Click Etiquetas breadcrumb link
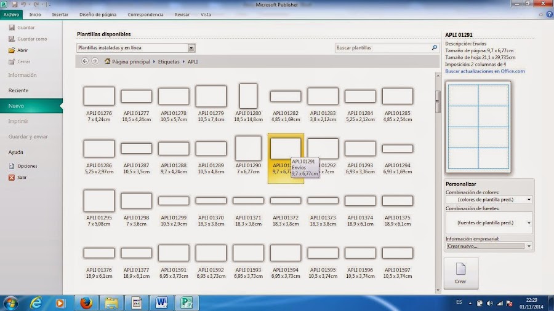The image size is (554, 311). pyautogui.click(x=169, y=61)
